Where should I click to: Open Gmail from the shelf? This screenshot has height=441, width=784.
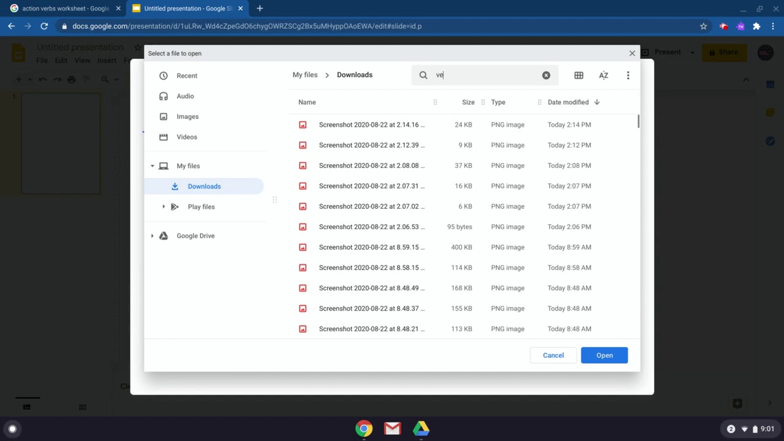coord(393,429)
